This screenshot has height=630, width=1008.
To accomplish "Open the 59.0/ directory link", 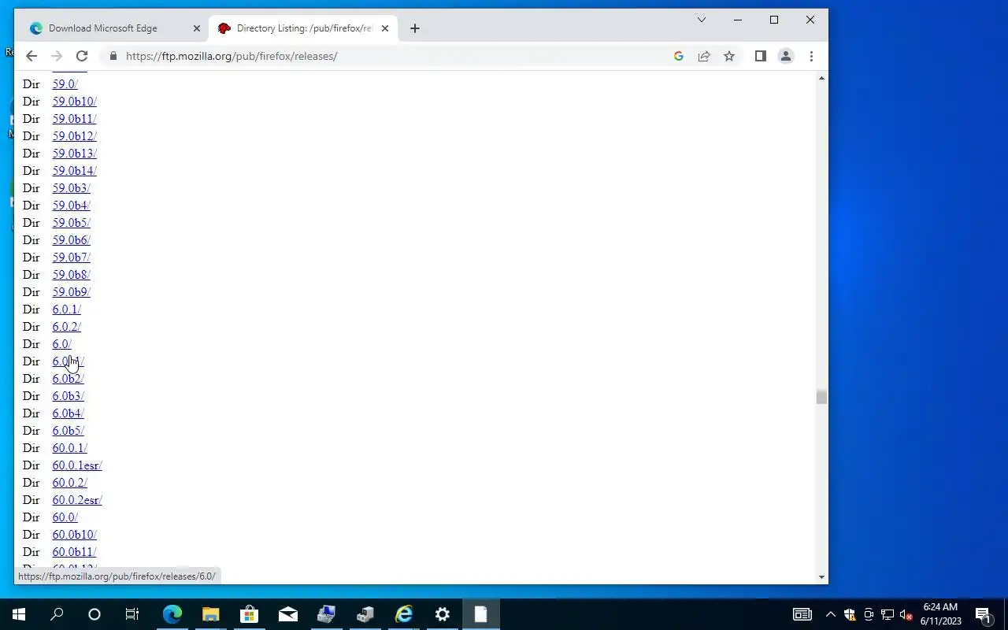I will click(65, 84).
